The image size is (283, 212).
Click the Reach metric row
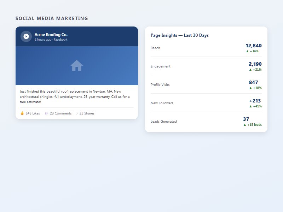(156, 48)
